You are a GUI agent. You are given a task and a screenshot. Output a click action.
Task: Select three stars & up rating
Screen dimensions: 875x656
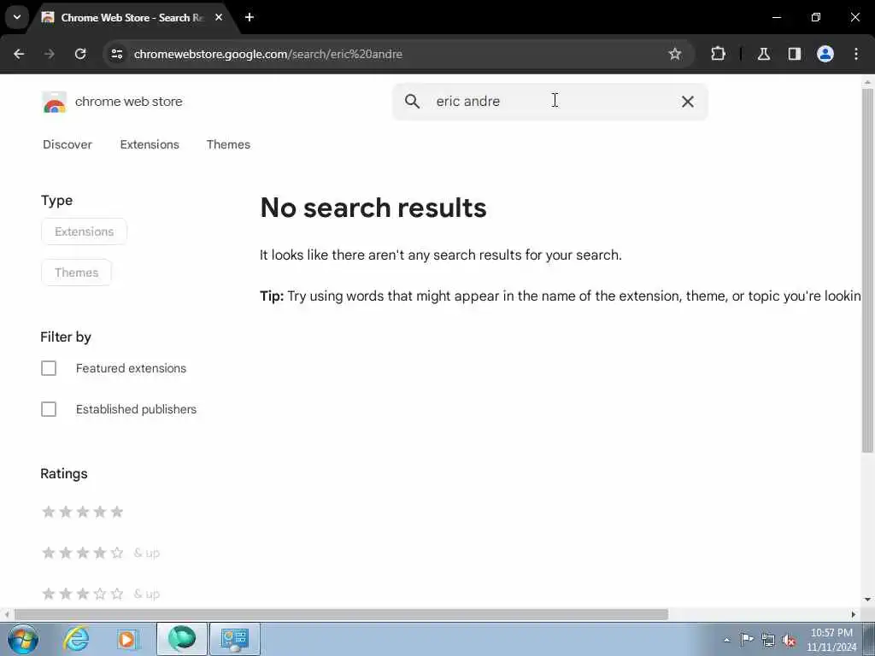click(x=101, y=594)
